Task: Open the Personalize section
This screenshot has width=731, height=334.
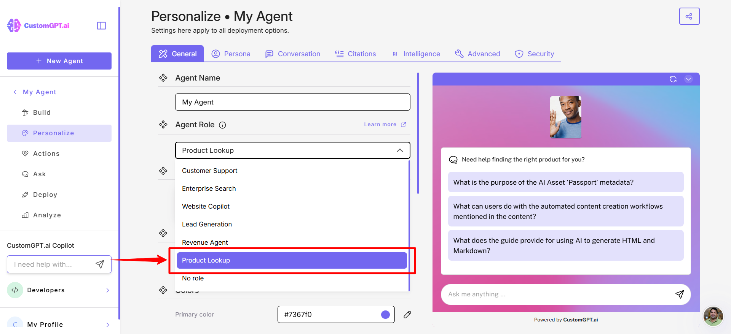Action: tap(59, 133)
